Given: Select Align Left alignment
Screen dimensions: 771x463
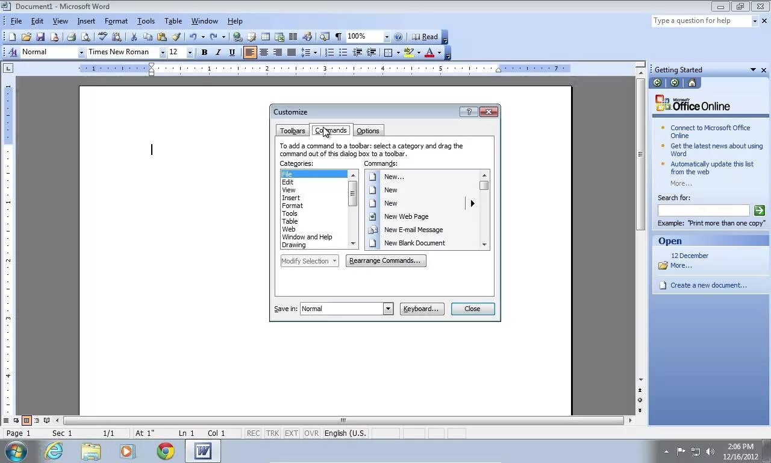Looking at the screenshot, I should point(250,52).
